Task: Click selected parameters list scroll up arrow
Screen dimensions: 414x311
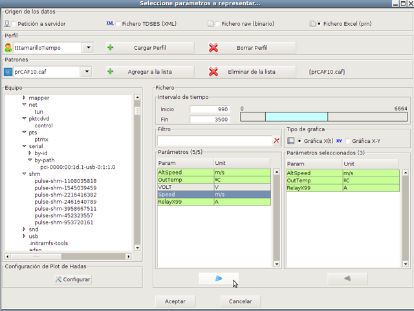Action: (406, 173)
